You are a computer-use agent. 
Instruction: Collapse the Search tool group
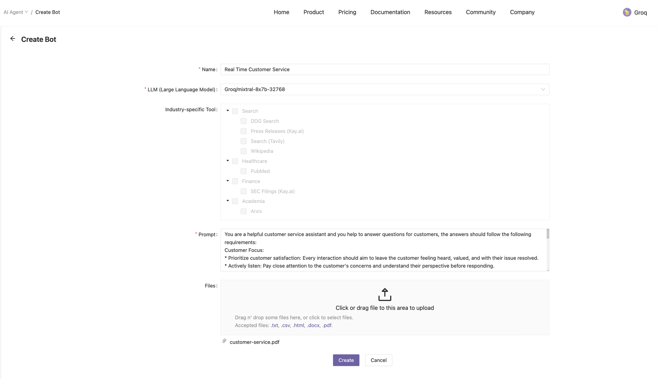(x=228, y=111)
